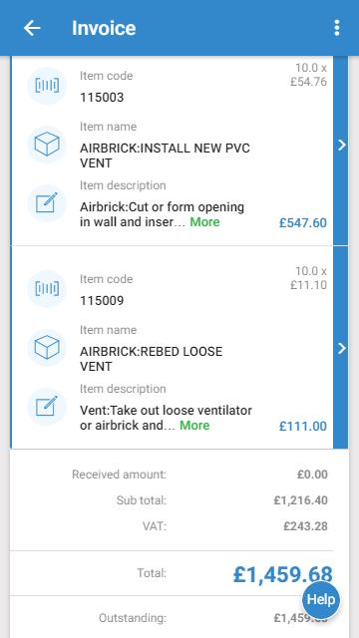Tap the Sub total value £1,216.40
Image resolution: width=359 pixels, height=638 pixels.
(x=300, y=500)
